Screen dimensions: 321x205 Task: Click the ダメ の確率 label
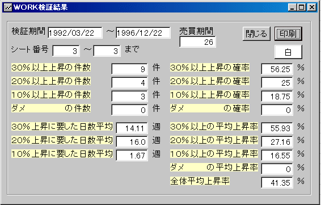pyautogui.click(x=210, y=108)
